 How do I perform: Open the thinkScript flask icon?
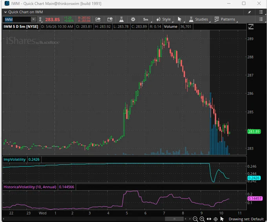pyautogui.click(x=121, y=19)
